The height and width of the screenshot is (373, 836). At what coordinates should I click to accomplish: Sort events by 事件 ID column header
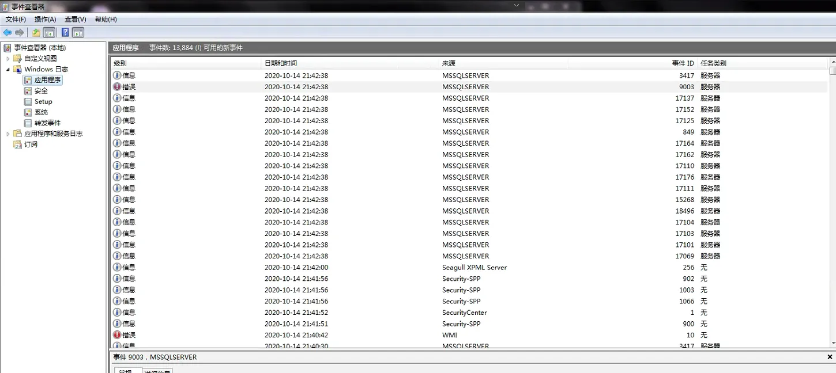tap(683, 63)
